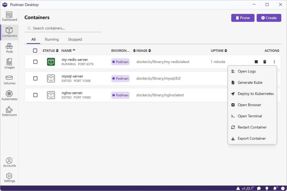This screenshot has width=287, height=191.
Task: Sort the list by Uptime
Action: (x=219, y=50)
